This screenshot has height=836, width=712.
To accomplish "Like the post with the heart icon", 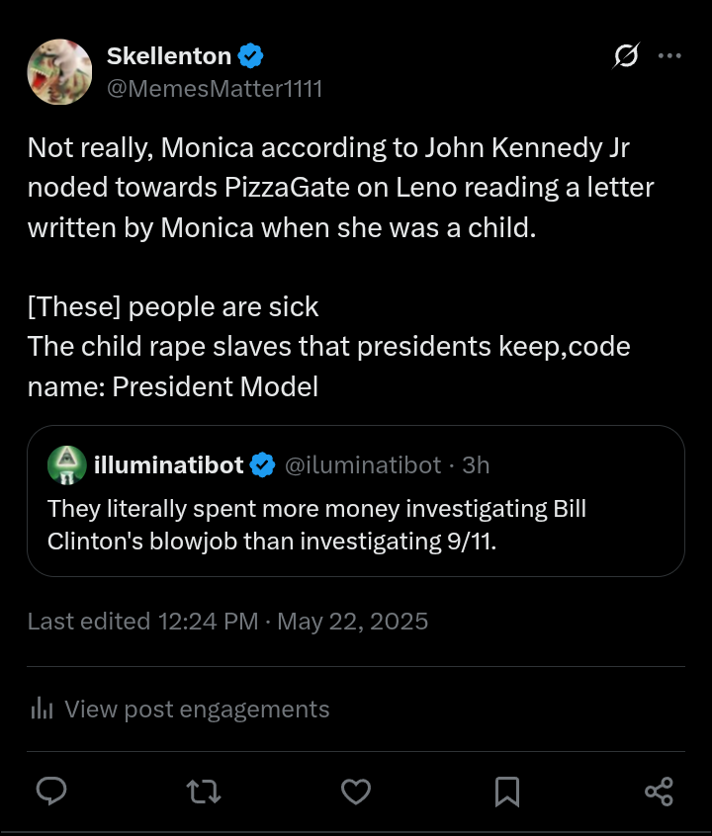I will coord(356,791).
